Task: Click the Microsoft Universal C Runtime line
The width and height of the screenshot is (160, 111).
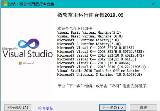Action: pyautogui.click(x=100, y=75)
